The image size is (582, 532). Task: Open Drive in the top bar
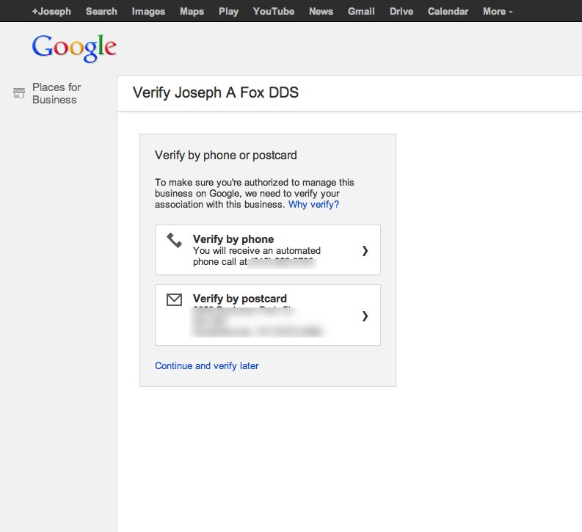point(401,12)
